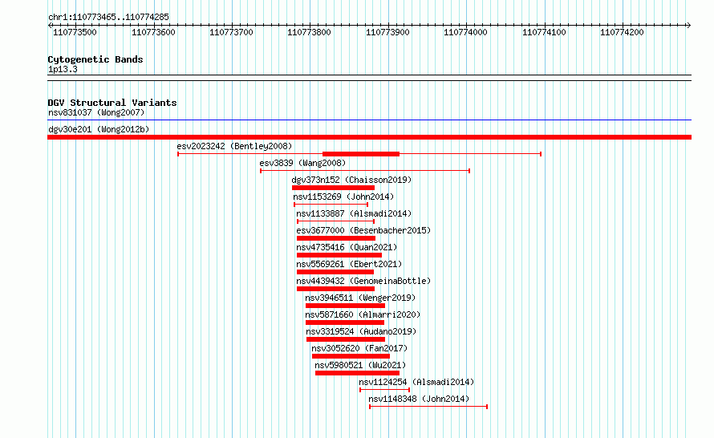The image size is (714, 438).
Task: Click the nsv1153269 (John2014) label
Action: [x=343, y=197]
